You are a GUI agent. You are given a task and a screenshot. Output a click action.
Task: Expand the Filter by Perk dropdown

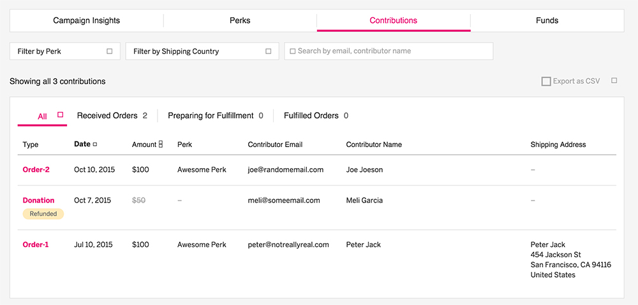click(x=65, y=51)
